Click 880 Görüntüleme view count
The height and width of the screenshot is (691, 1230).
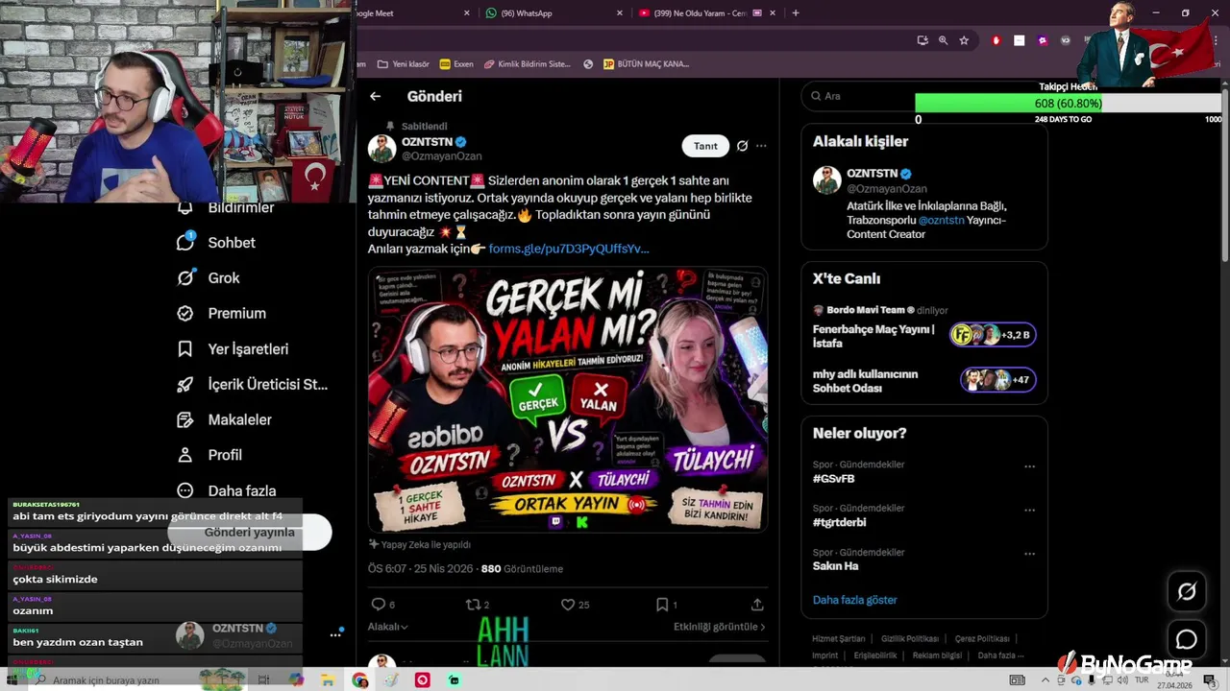click(x=522, y=568)
